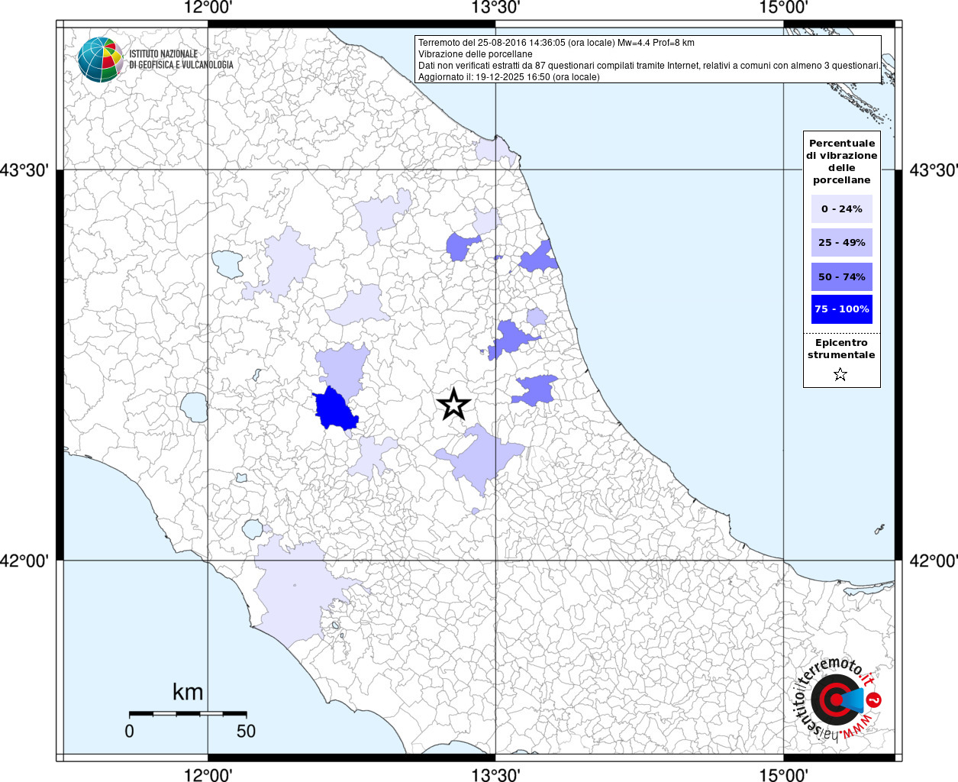Viewport: 958px width, 782px height.
Task: Click Lake Trasimeno on the map
Action: [227, 263]
